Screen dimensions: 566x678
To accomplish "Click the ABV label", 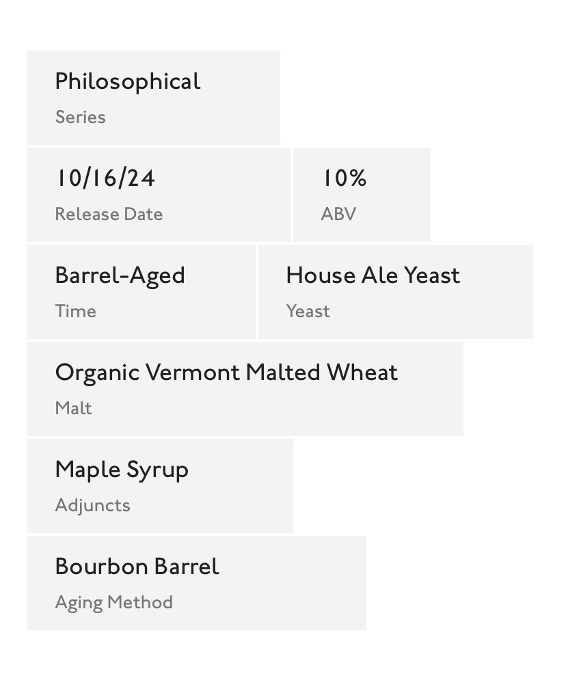I will coord(338,214).
